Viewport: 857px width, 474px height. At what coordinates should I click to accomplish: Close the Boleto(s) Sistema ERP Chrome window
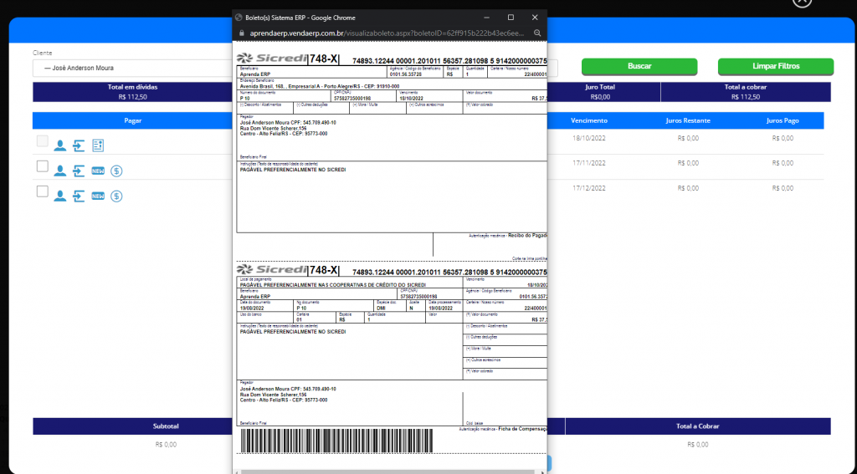click(x=535, y=18)
